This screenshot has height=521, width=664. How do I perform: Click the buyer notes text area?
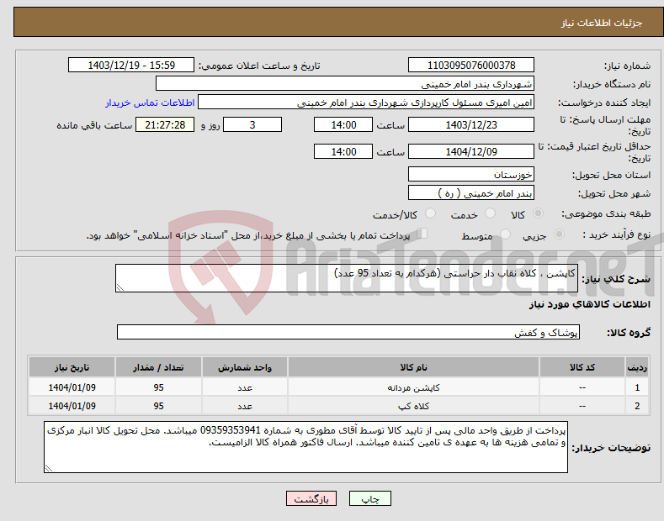tap(305, 447)
